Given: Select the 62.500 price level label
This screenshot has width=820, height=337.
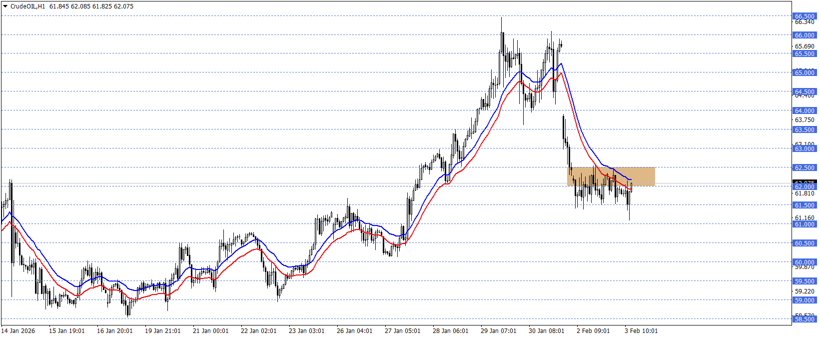Looking at the screenshot, I should (x=805, y=167).
